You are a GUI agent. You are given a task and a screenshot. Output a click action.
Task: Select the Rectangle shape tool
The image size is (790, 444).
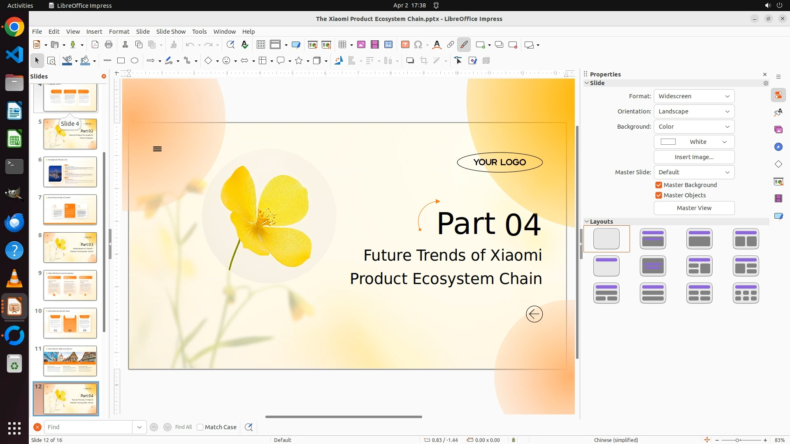click(x=121, y=60)
